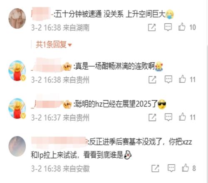Reply to the Anhui 季后赛 comment
The width and height of the screenshot is (208, 183).
tap(171, 168)
